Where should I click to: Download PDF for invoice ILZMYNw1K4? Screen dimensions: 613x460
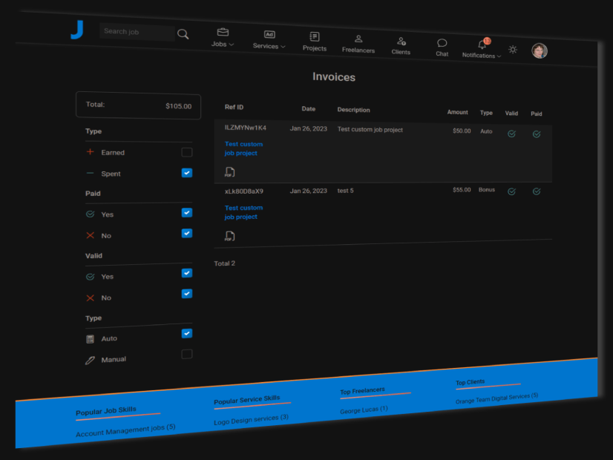pos(230,172)
